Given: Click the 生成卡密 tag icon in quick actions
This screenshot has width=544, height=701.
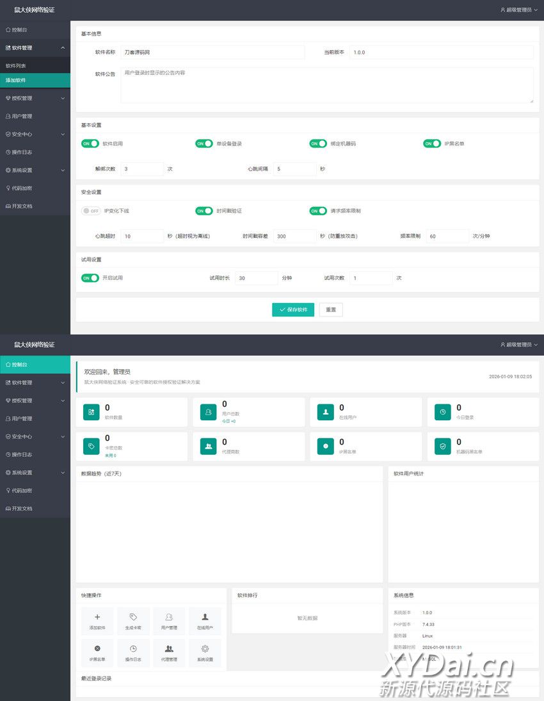Looking at the screenshot, I should pos(133,617).
